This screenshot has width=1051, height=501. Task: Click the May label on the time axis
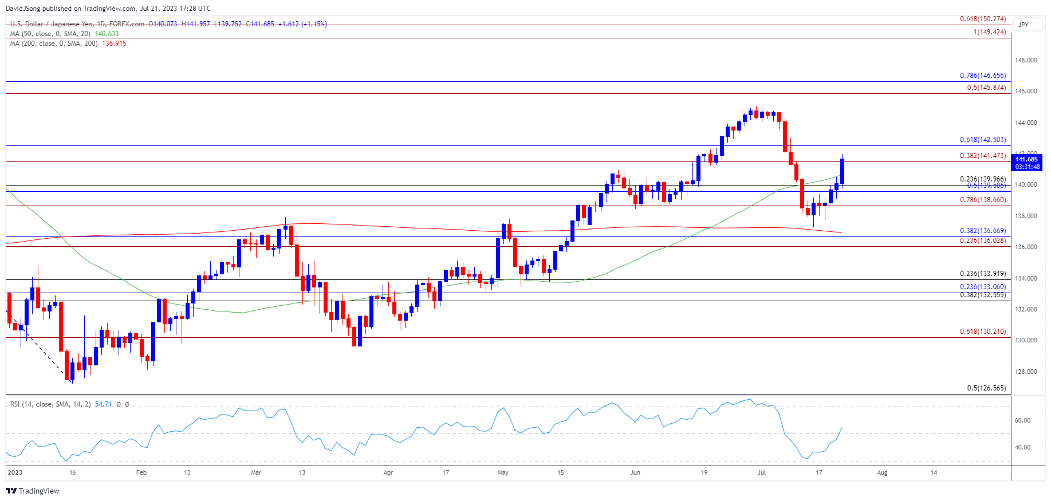(x=503, y=472)
